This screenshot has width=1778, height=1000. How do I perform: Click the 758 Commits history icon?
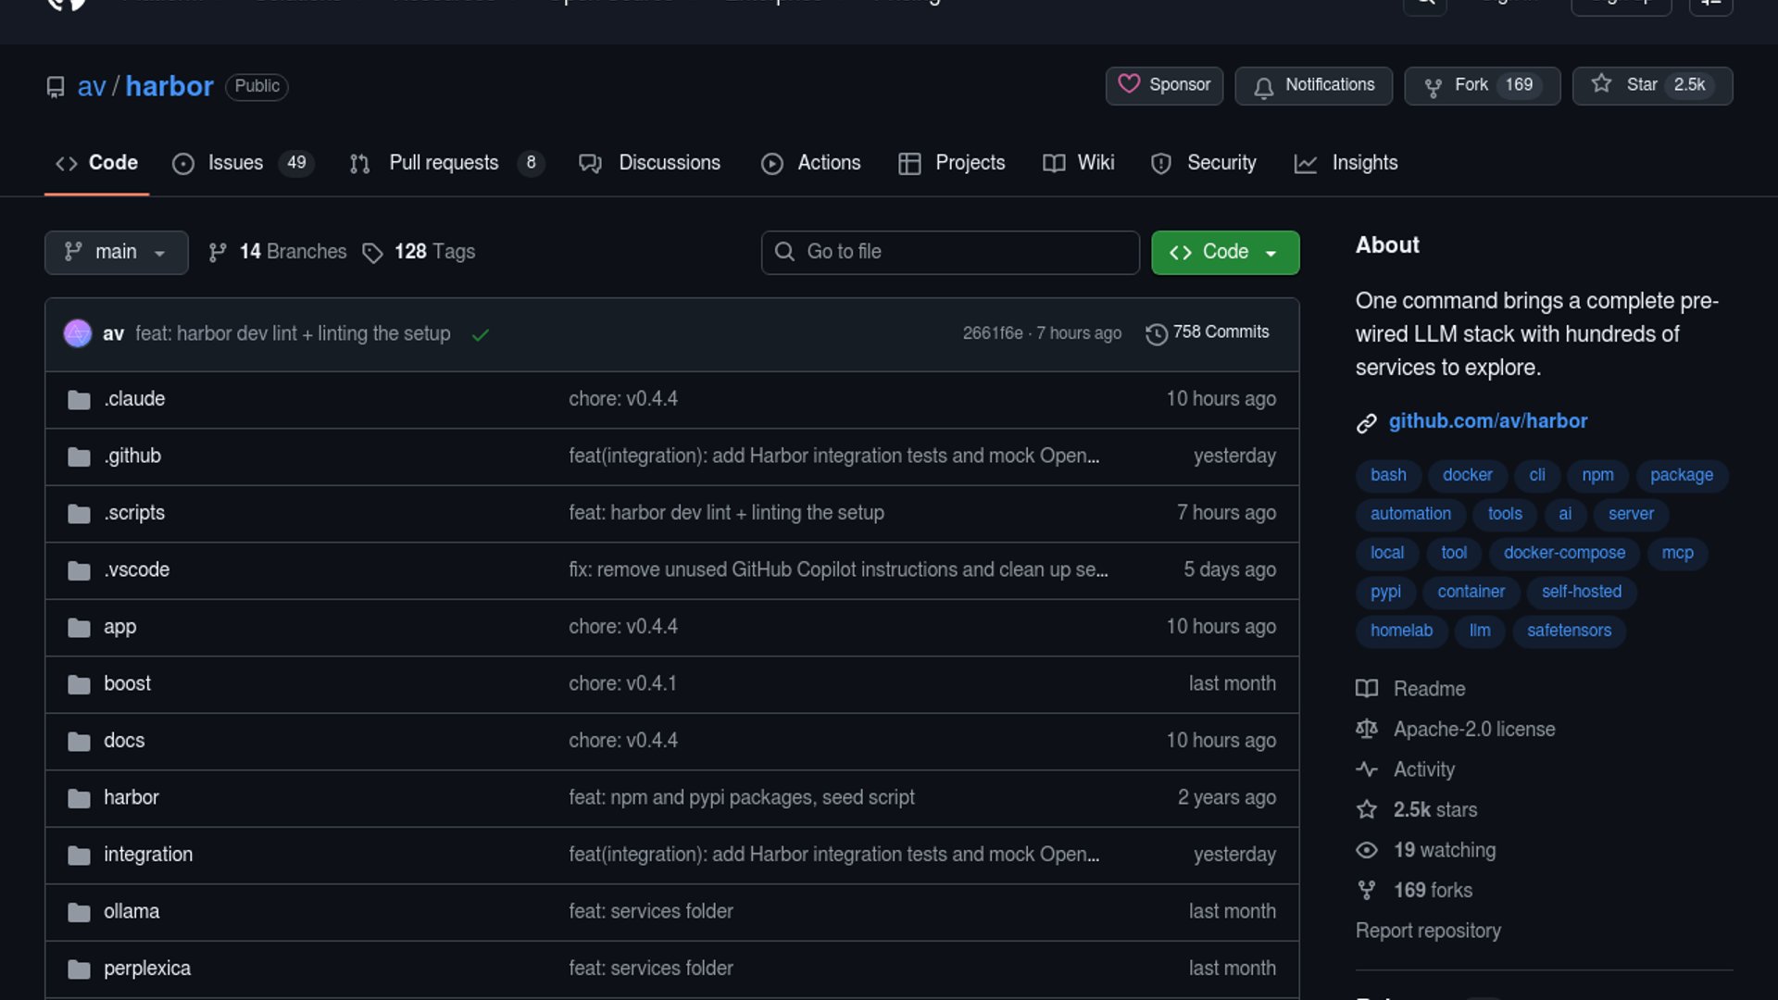pos(1156,333)
